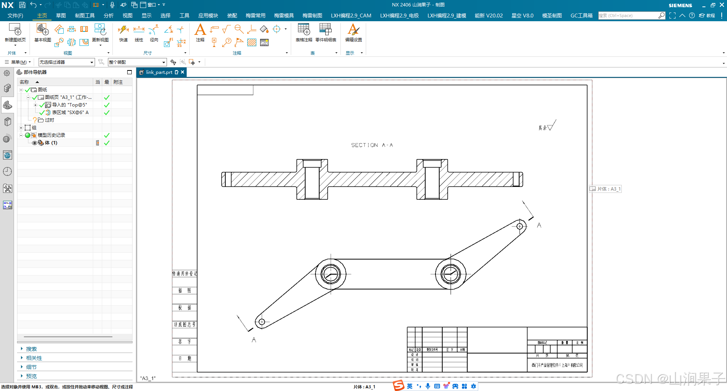727x391 pixels.
Task: Click the center mark icon
Action: tap(277, 29)
